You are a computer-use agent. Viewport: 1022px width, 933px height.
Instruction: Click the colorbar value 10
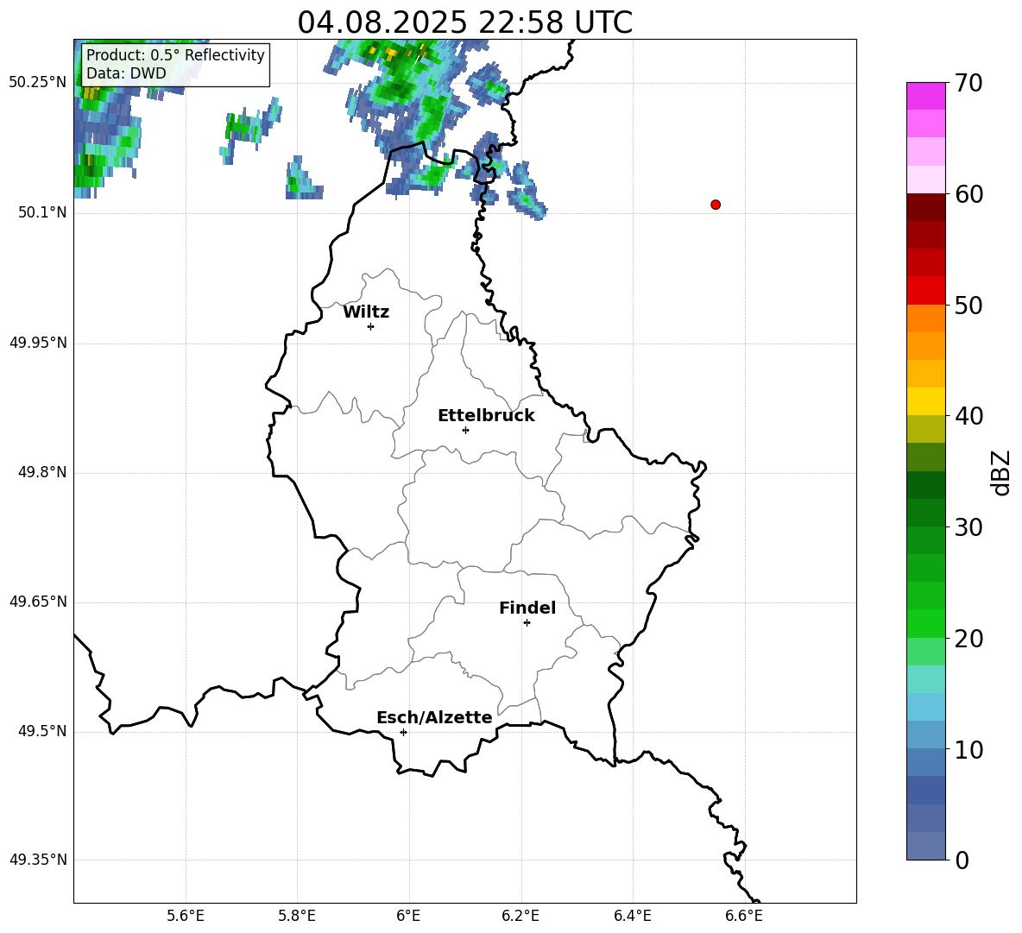click(x=968, y=750)
